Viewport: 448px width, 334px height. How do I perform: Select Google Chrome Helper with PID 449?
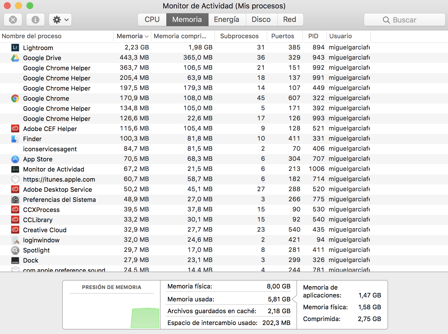click(x=224, y=88)
